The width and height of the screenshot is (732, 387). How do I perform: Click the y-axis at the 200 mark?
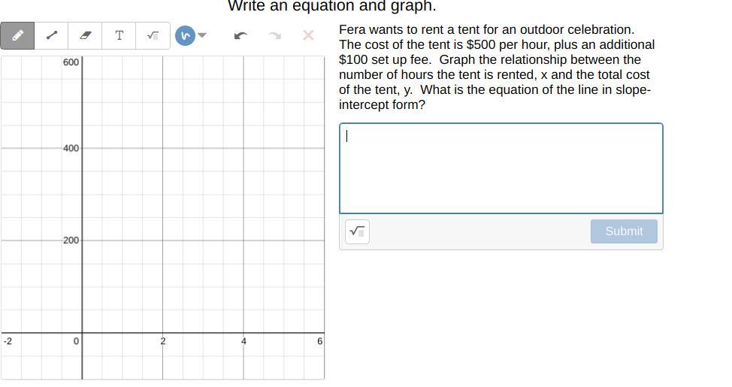point(82,240)
